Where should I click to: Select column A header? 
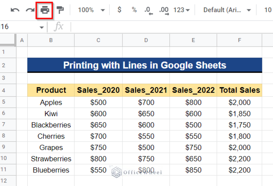tap(22, 40)
